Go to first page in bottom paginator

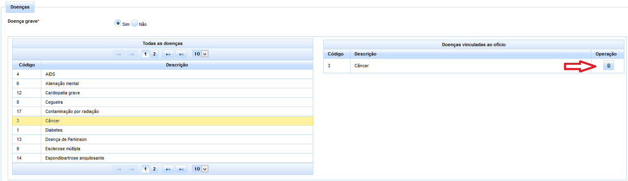pos(118,169)
